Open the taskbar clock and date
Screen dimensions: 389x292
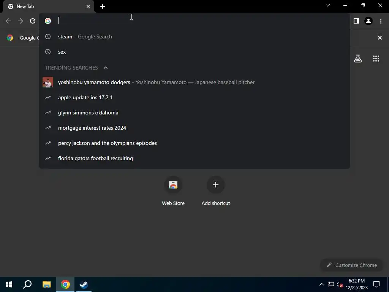pos(356,284)
